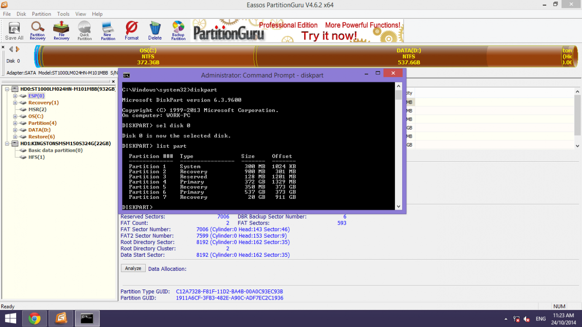The width and height of the screenshot is (582, 327).
Task: Click Partition GUID value 1911A6CF text
Action: (229, 298)
